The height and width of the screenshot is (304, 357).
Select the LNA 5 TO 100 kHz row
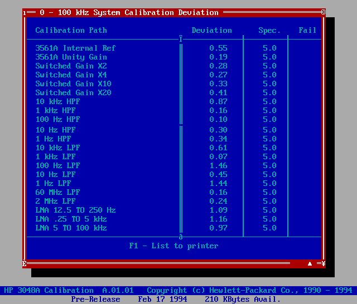coord(174,228)
